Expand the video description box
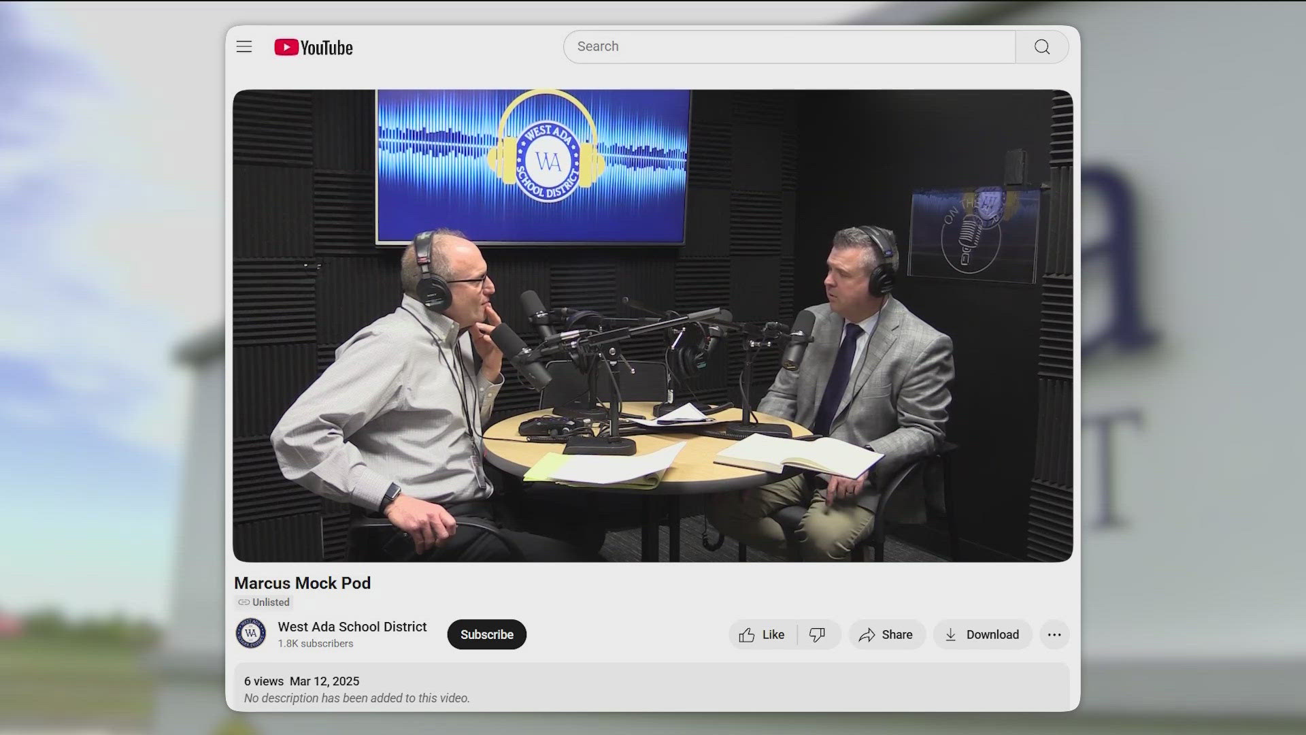The image size is (1306, 735). click(357, 697)
